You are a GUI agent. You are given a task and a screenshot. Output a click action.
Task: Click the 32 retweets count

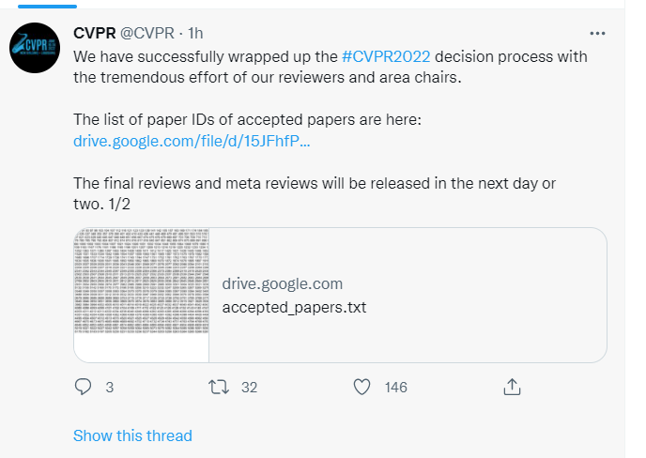coord(249,388)
